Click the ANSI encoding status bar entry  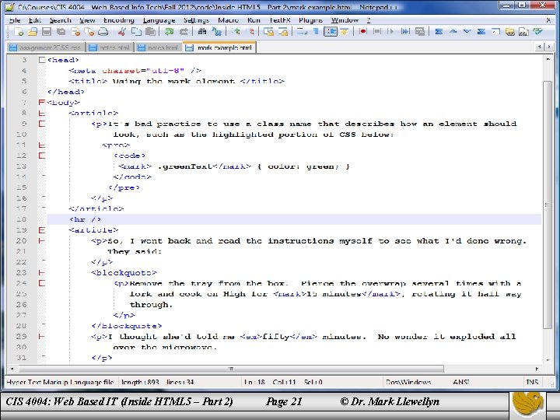[x=460, y=382]
